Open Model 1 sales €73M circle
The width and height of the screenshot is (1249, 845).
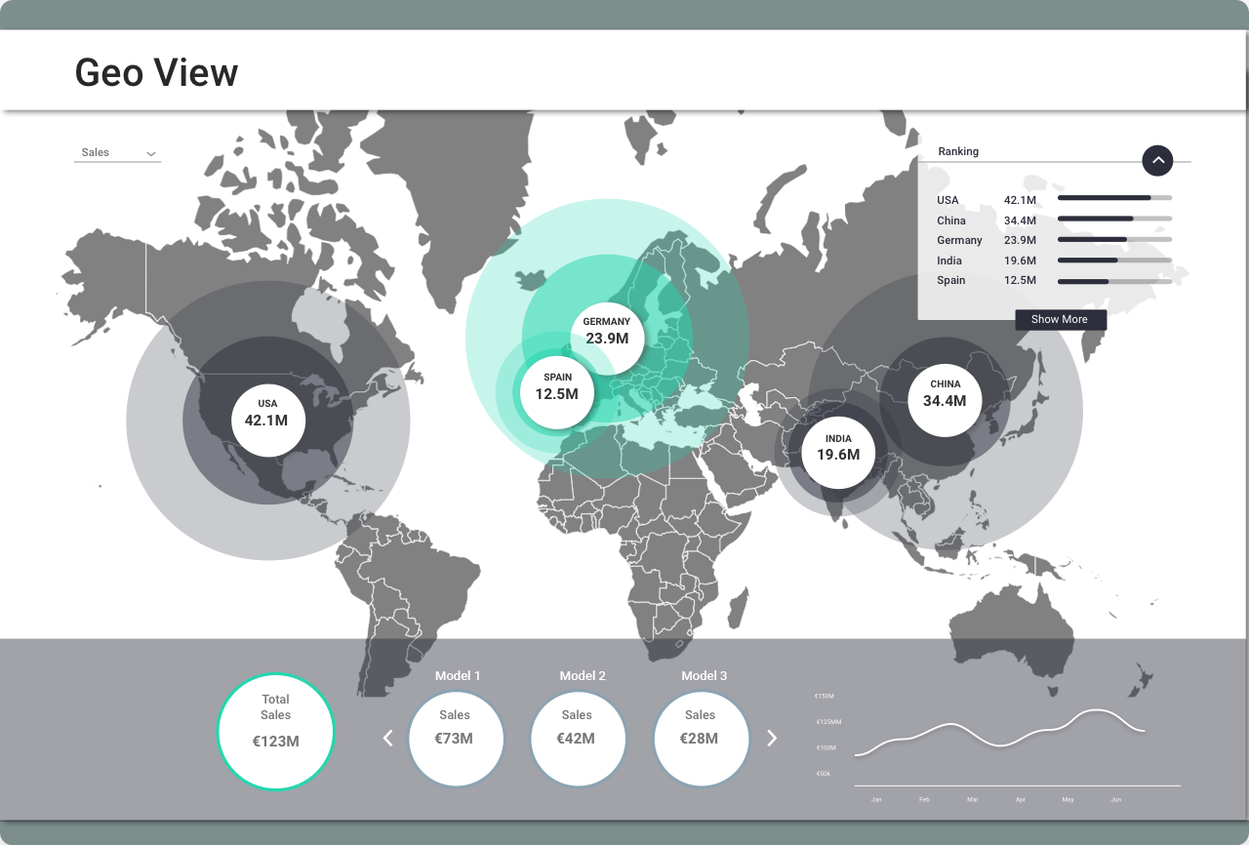click(x=455, y=738)
